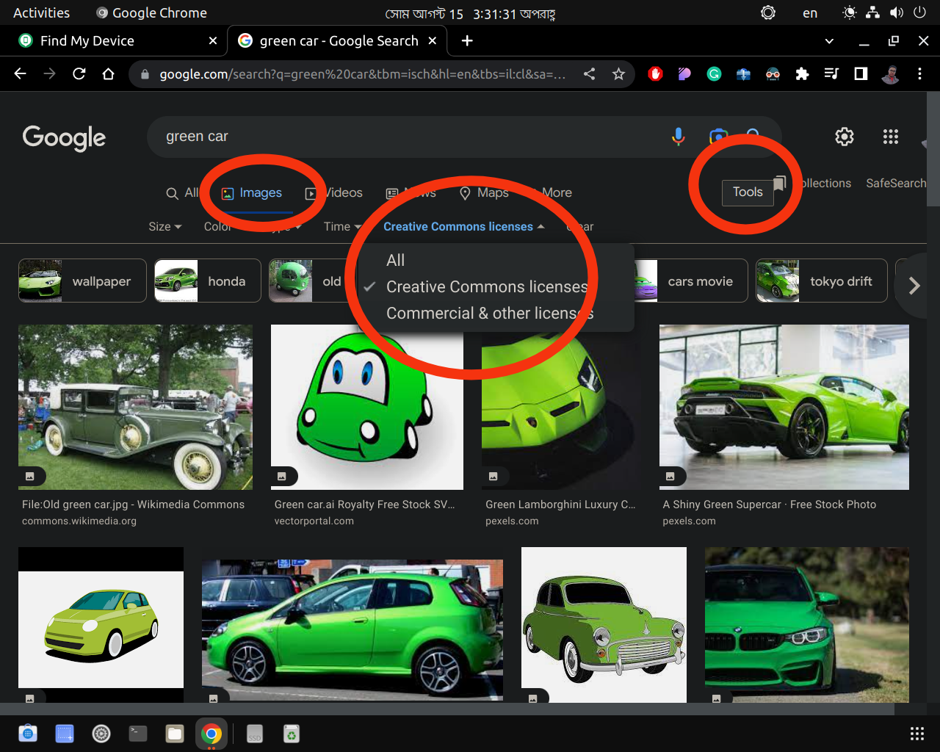Expand the Time filter dropdown
940x752 pixels.
click(342, 227)
